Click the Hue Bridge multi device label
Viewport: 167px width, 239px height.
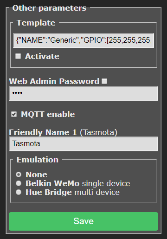72,192
